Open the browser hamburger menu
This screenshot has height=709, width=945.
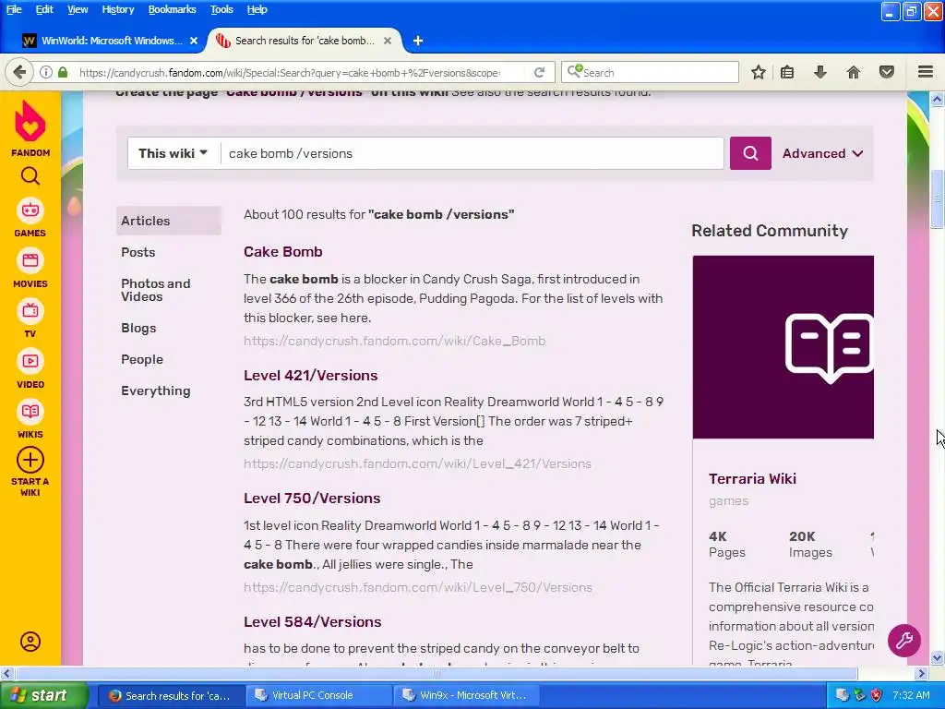point(926,72)
